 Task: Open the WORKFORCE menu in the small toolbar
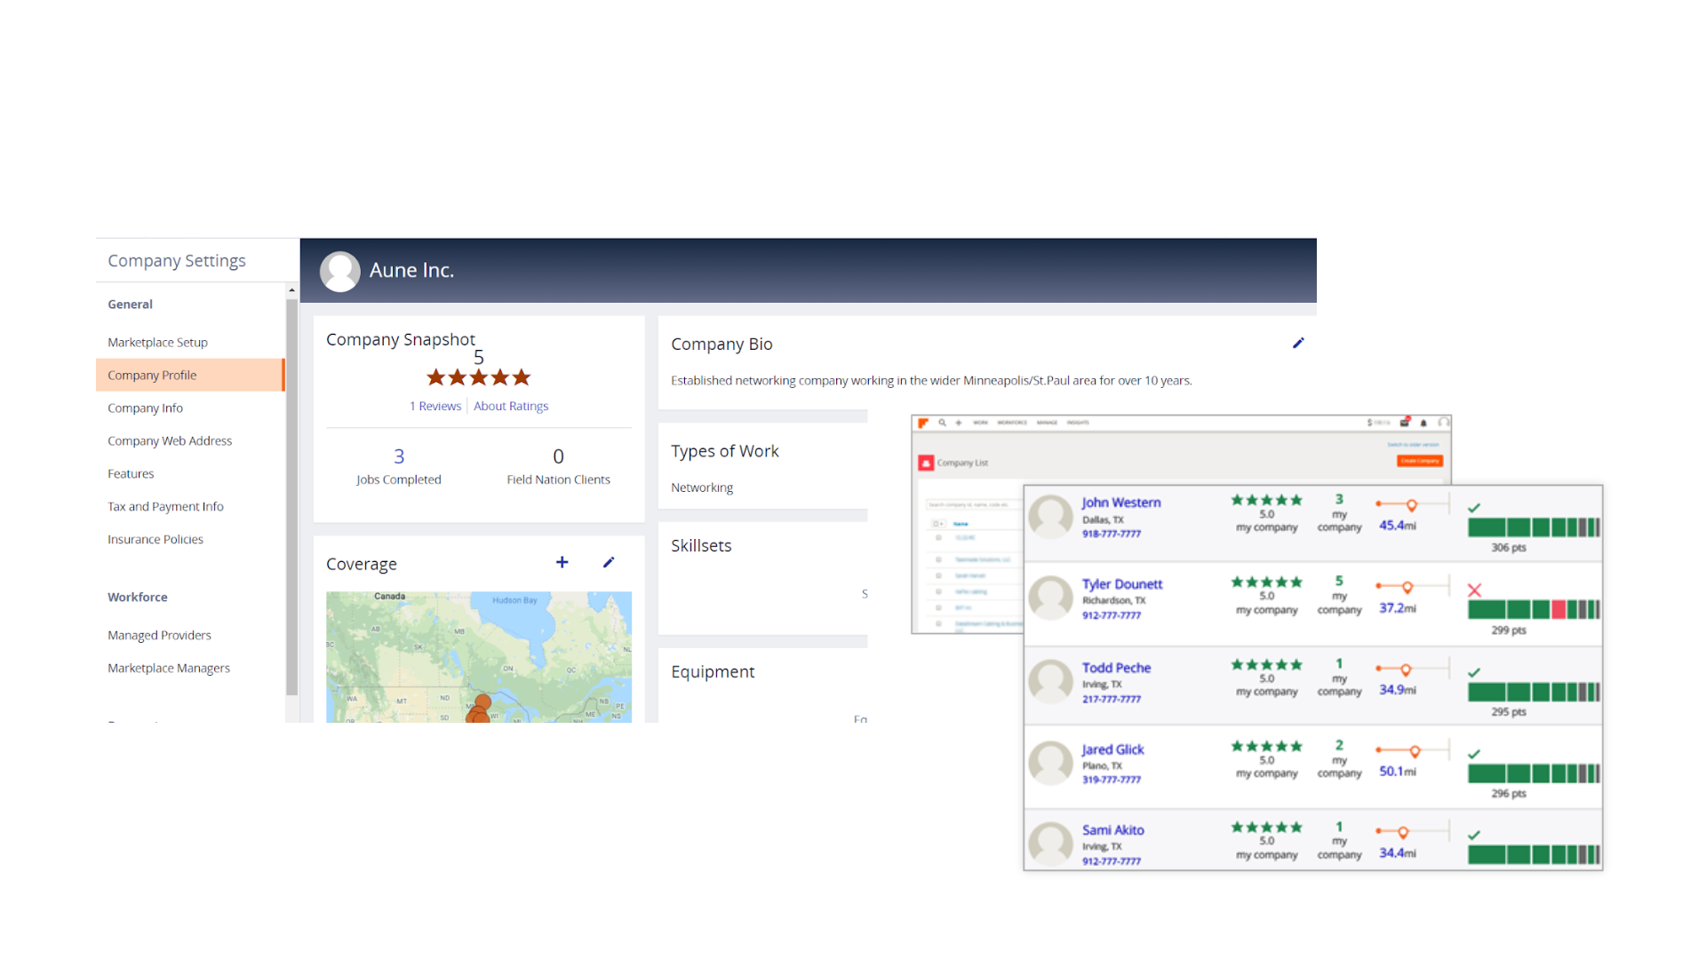coord(1012,423)
